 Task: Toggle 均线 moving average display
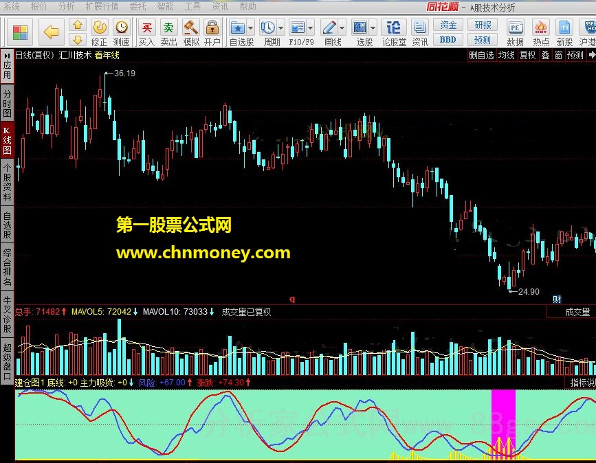click(507, 55)
